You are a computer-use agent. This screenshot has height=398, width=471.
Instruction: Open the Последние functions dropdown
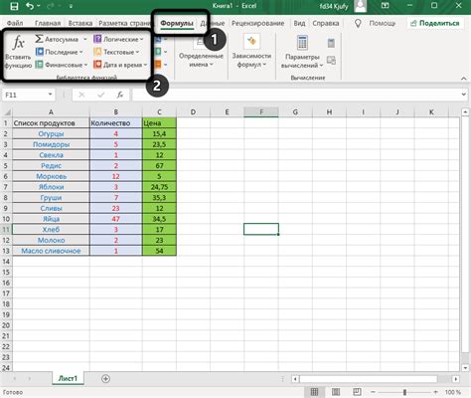[60, 52]
